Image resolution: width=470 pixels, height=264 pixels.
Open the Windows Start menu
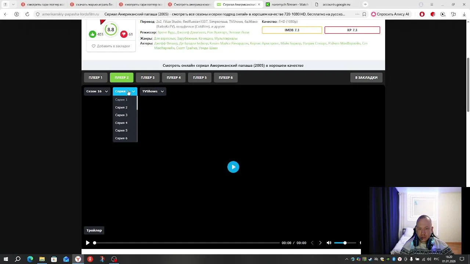point(6,259)
